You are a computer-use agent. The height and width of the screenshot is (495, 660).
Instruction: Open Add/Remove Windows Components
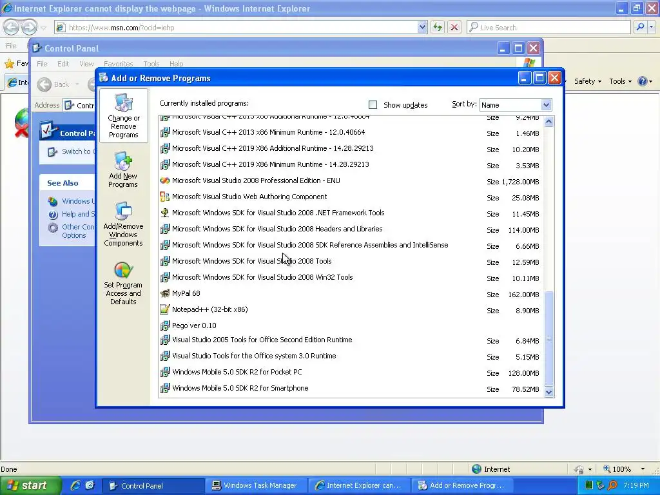(123, 224)
